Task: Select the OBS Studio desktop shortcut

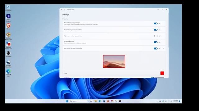Action: click(8, 54)
